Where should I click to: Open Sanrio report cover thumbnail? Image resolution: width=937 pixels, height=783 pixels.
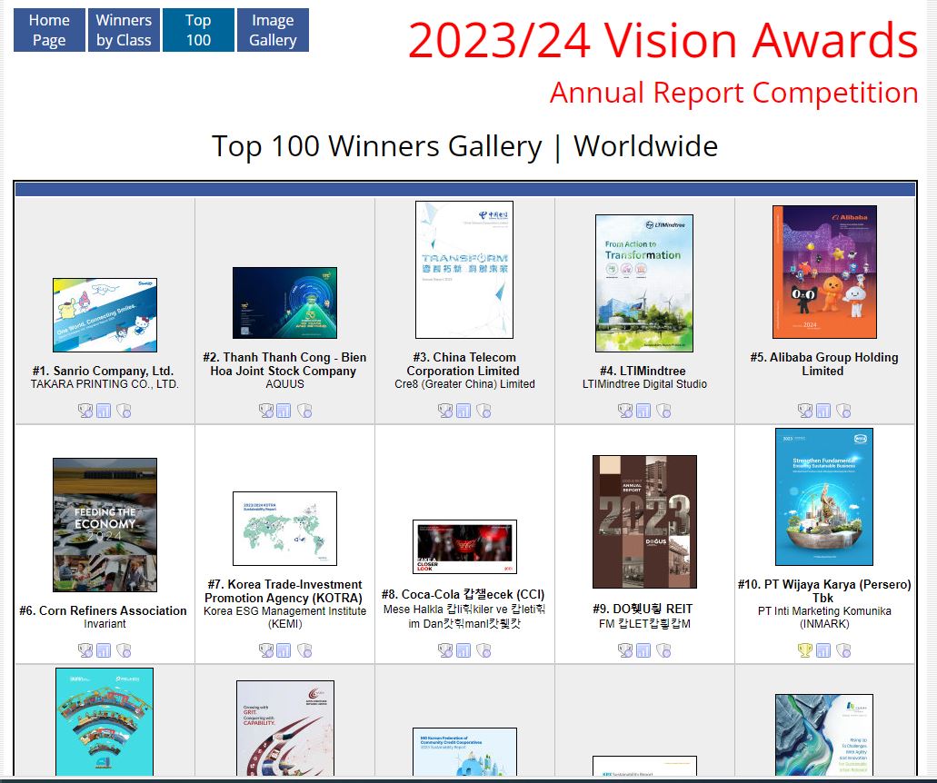(x=105, y=315)
